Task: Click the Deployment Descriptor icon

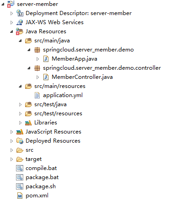Action: click(20, 13)
